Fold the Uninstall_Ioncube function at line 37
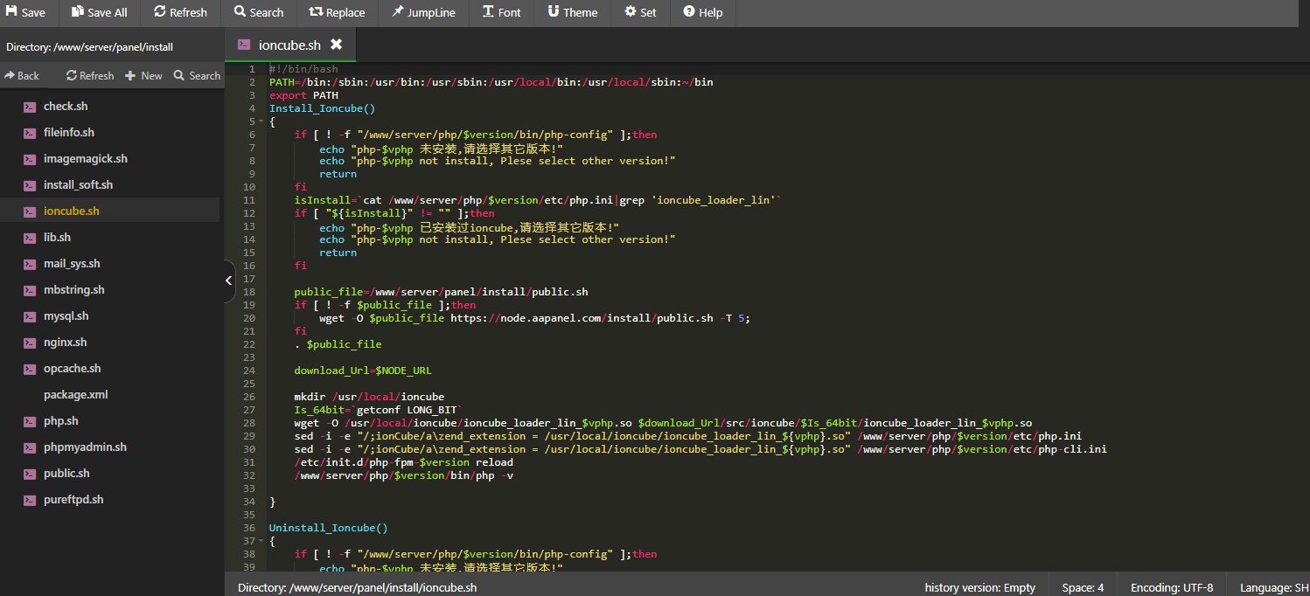Viewport: 1310px width, 596px height. (261, 541)
